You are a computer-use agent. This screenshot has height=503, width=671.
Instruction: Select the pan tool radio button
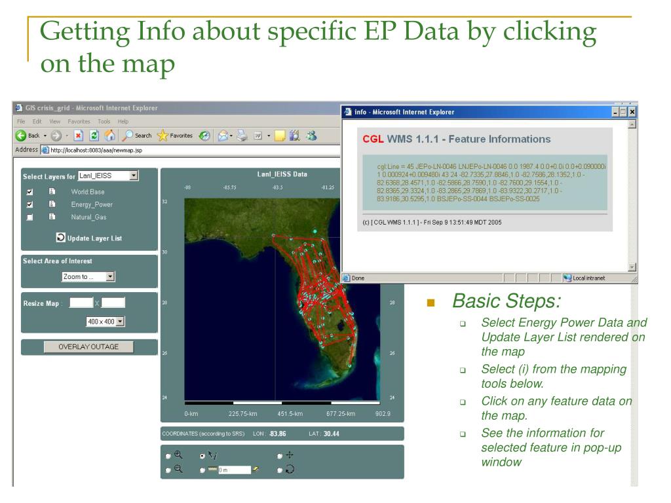click(279, 456)
